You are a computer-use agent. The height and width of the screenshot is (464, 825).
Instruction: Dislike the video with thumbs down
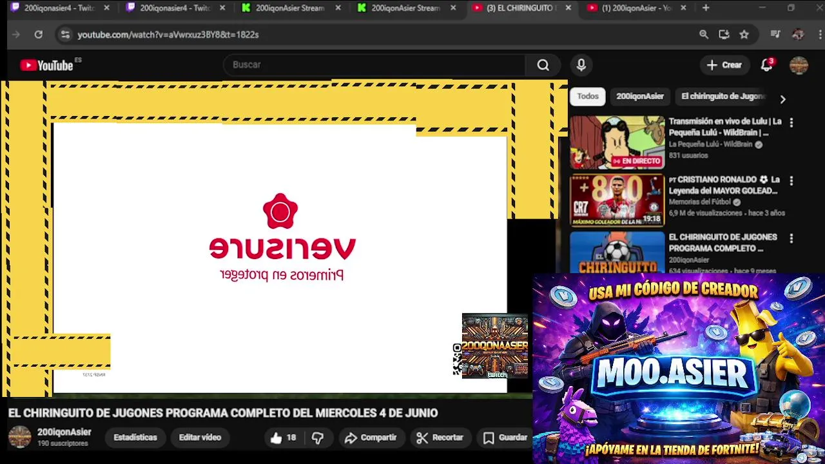tap(318, 438)
